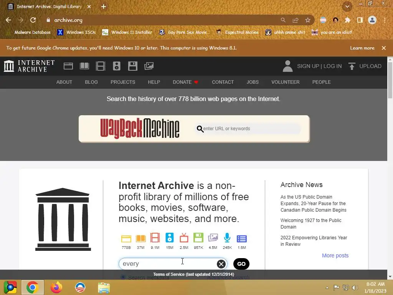Viewport: 393px width, 295px height.
Task: Open File Explorer from the taskbar
Action: 104,287
